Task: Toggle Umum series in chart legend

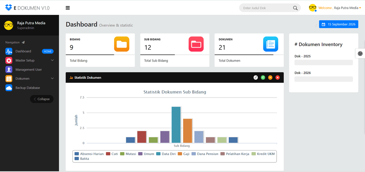Action: [146, 154]
